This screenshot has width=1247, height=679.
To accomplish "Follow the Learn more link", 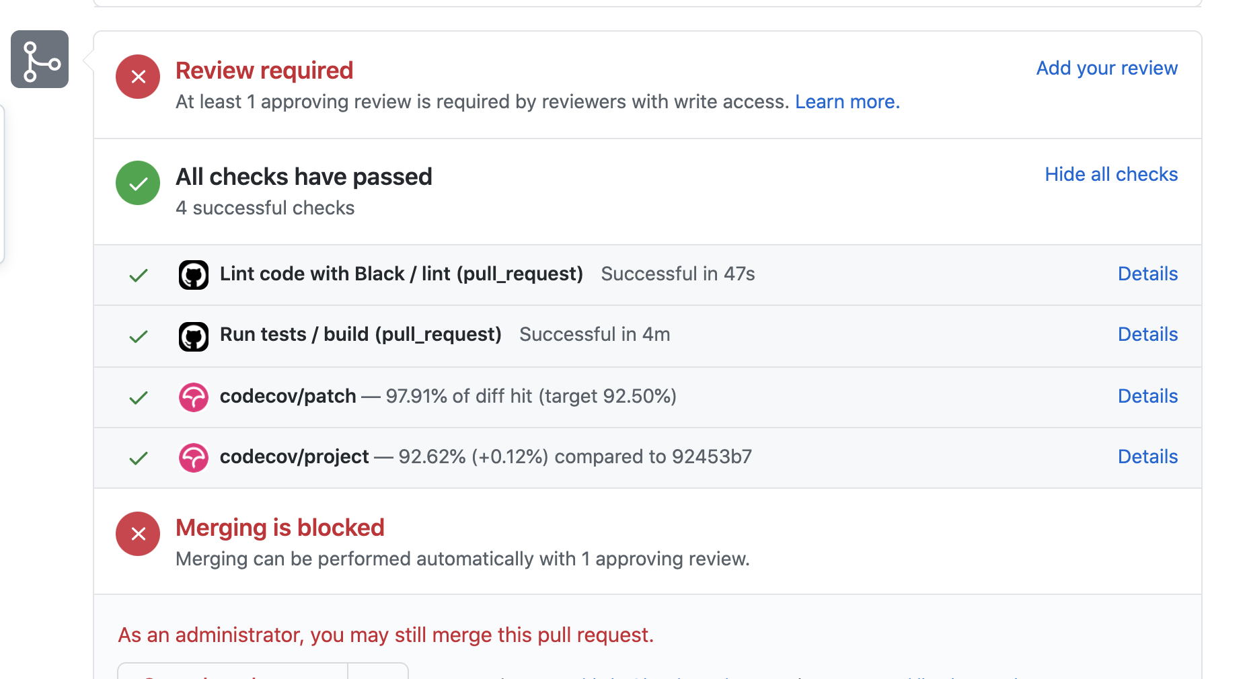I will point(846,102).
